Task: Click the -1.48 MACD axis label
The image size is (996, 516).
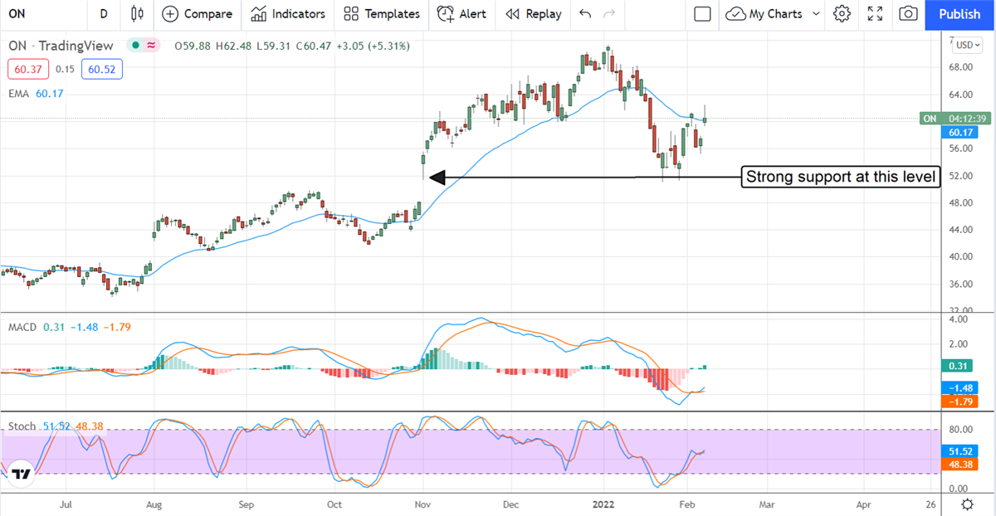Action: 961,387
